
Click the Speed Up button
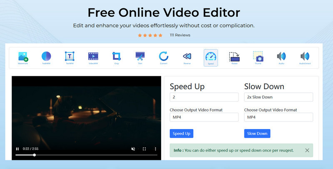click(181, 134)
